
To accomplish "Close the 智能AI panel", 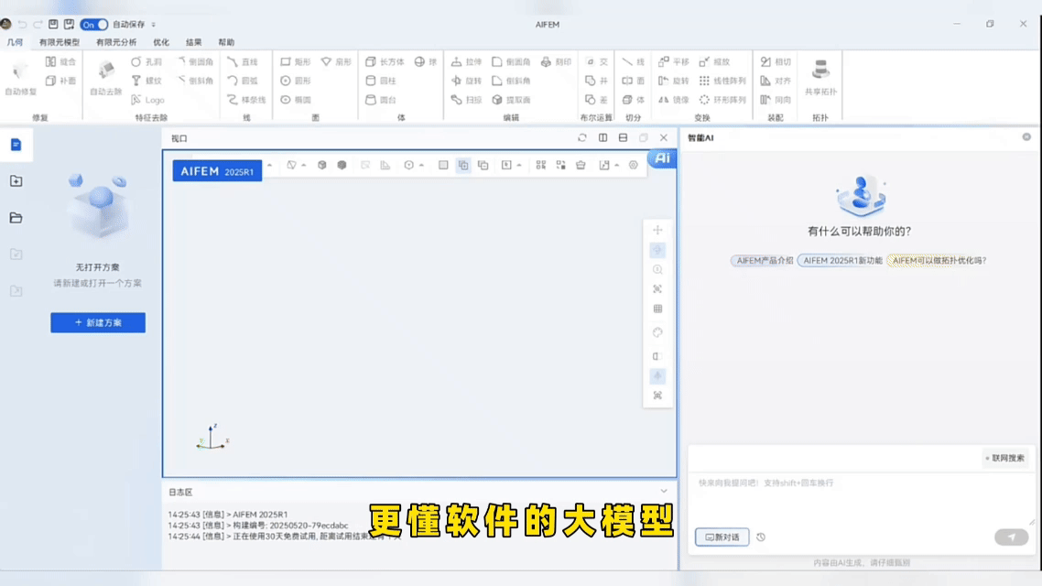I will (1026, 136).
